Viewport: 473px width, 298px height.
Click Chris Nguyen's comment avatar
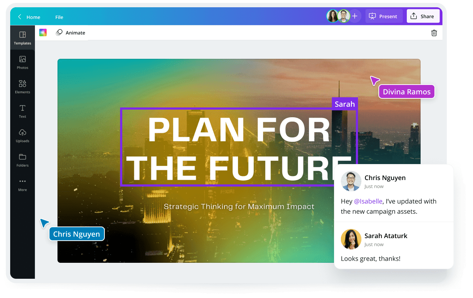pos(351,181)
